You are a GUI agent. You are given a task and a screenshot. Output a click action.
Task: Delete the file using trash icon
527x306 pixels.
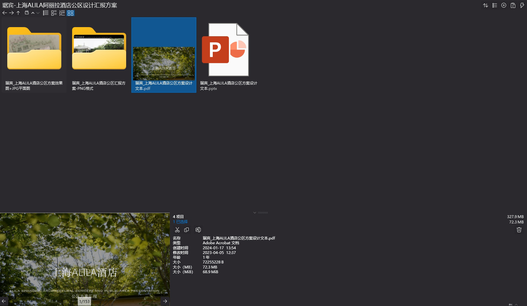tap(519, 230)
